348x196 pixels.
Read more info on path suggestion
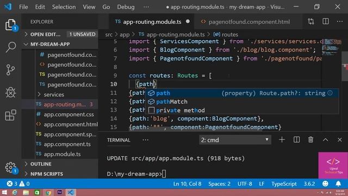tap(330, 93)
